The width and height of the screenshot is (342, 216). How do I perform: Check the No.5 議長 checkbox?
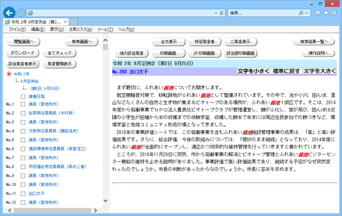click(x=23, y=140)
